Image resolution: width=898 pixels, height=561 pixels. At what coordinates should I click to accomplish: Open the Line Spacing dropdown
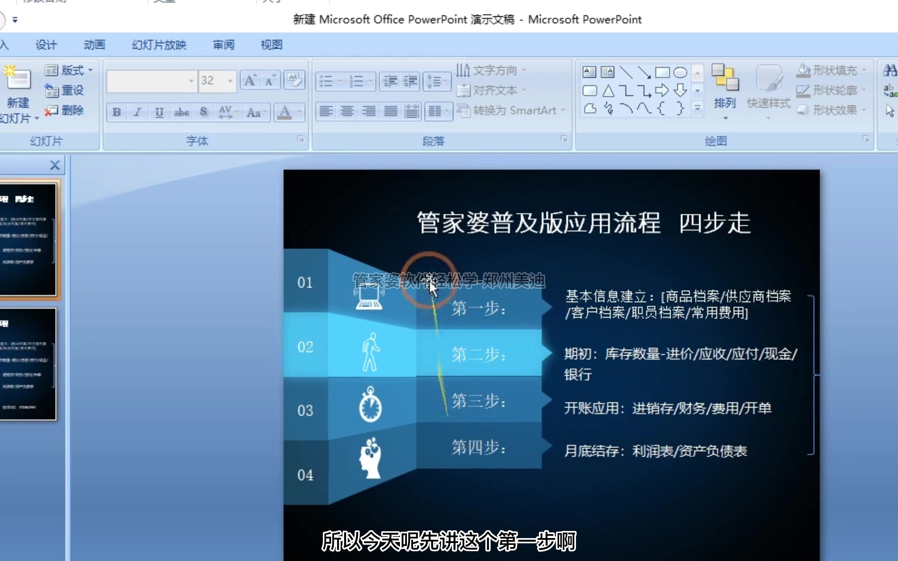(437, 81)
